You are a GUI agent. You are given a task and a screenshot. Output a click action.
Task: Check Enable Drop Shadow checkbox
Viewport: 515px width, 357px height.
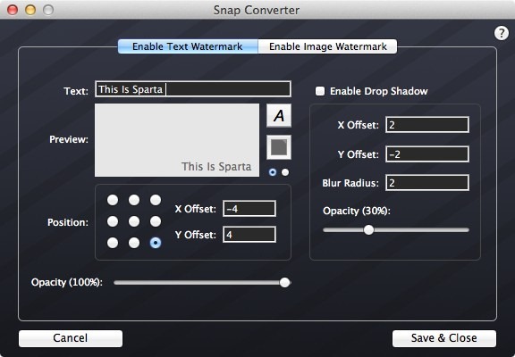[320, 91]
